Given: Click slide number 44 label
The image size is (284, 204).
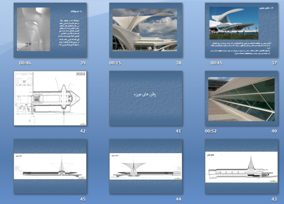Looking at the screenshot, I should coord(179,199).
